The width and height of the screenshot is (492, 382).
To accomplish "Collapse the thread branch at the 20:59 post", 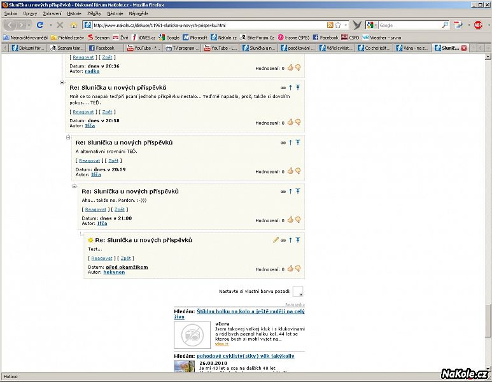I will (68, 138).
